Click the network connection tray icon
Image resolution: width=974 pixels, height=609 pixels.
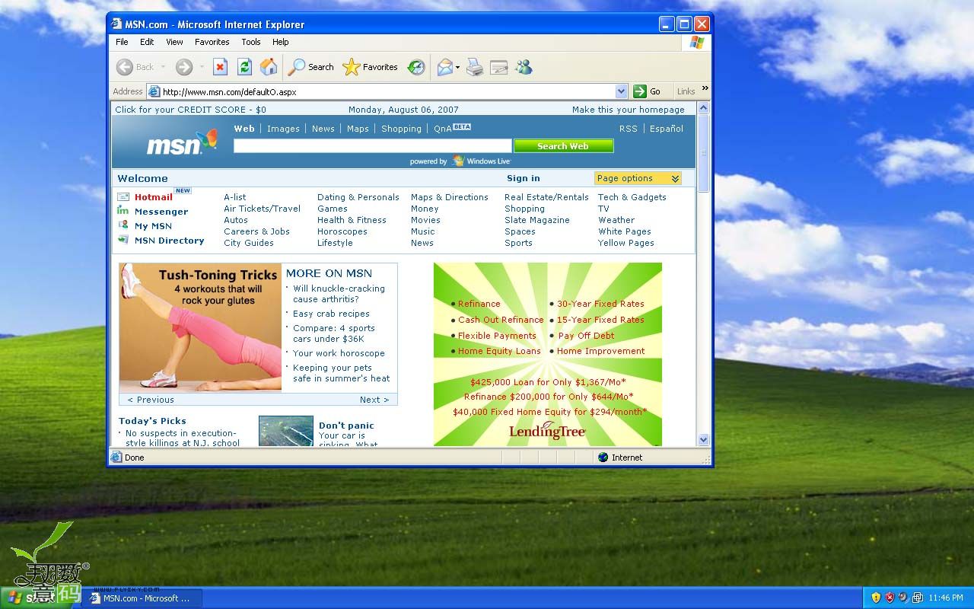coord(917,598)
